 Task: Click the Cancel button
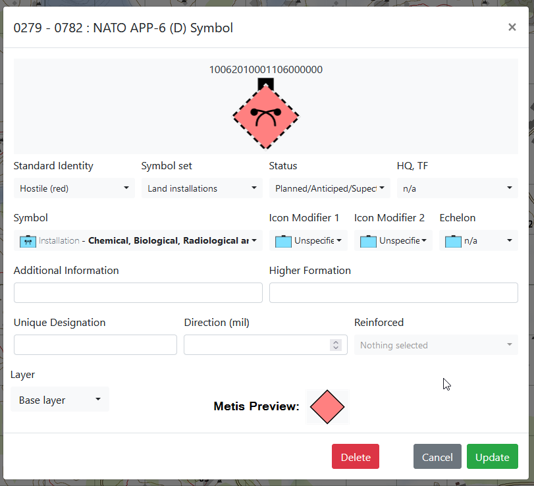(437, 456)
